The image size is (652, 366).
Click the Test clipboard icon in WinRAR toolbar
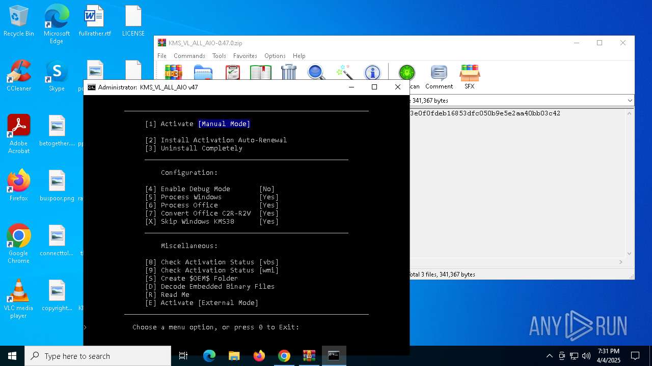point(232,72)
